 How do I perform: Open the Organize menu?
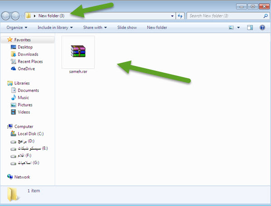tap(17, 28)
